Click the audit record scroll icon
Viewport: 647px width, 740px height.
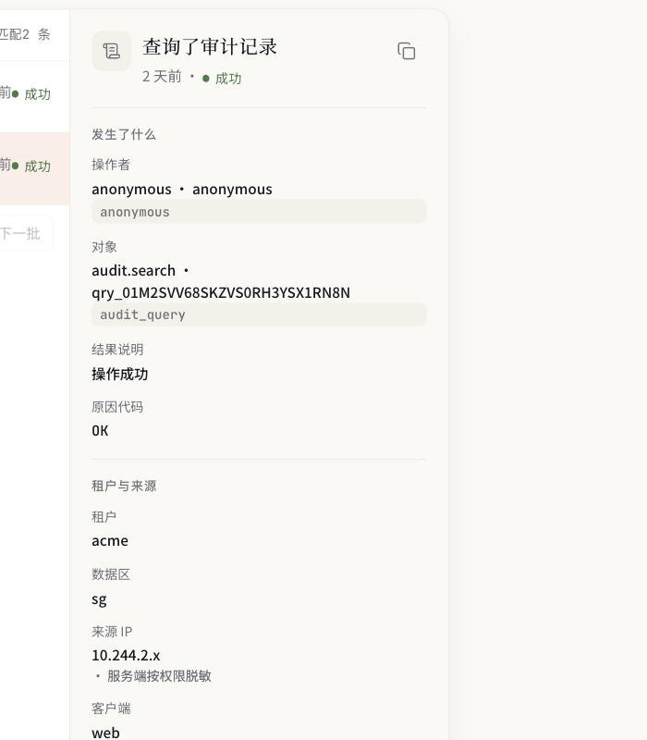pyautogui.click(x=112, y=51)
